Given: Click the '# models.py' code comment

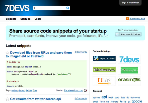Looking at the screenshot, I should pyautogui.click(x=13, y=62).
